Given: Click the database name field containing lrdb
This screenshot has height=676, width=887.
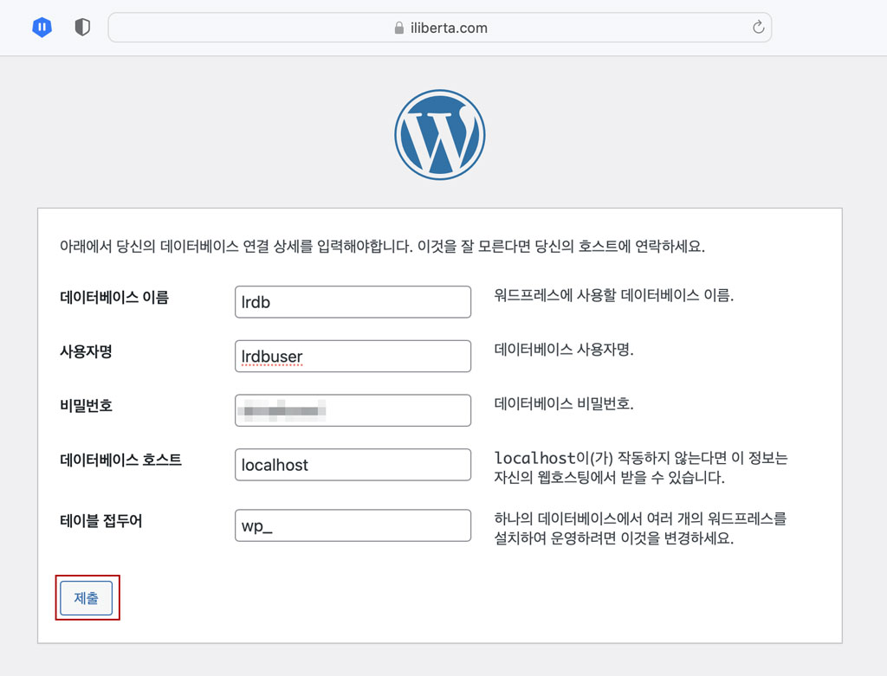Looking at the screenshot, I should (353, 302).
